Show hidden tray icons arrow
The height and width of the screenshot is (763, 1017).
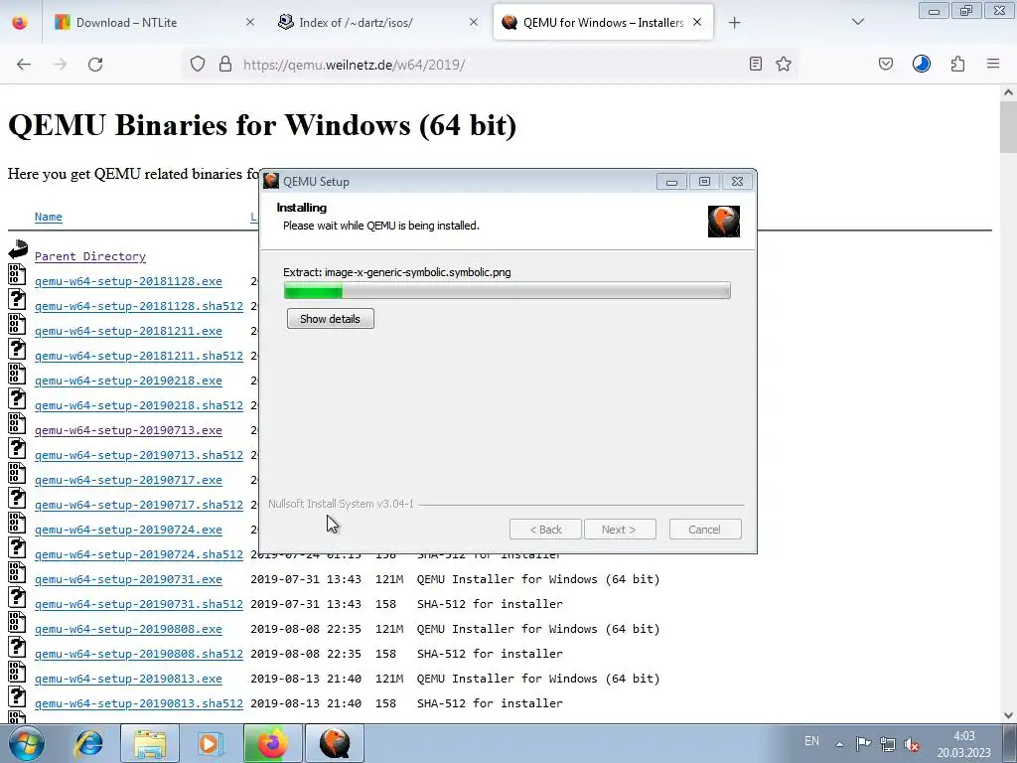click(839, 744)
